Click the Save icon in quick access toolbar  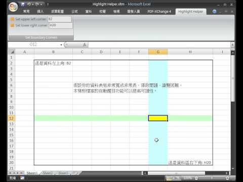click(23, 5)
